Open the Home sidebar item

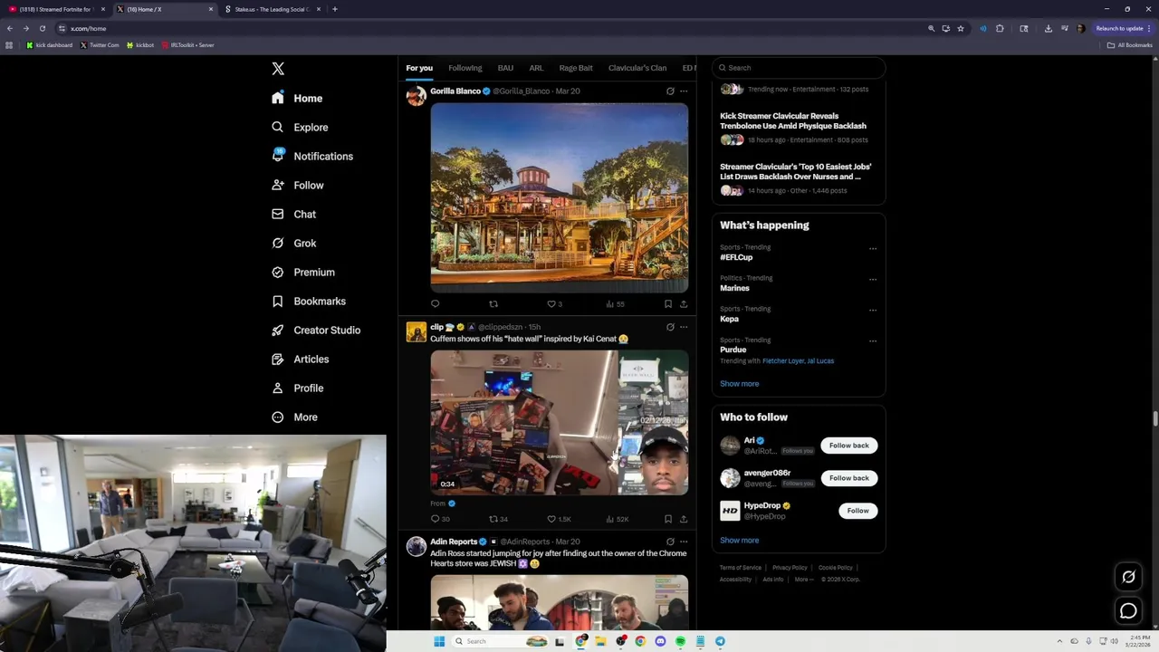click(297, 98)
